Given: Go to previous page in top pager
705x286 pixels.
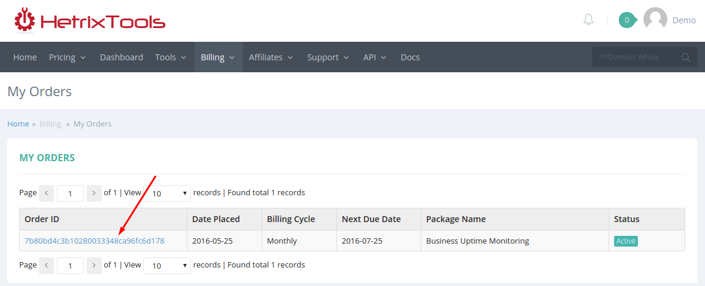Looking at the screenshot, I should pyautogui.click(x=46, y=193).
